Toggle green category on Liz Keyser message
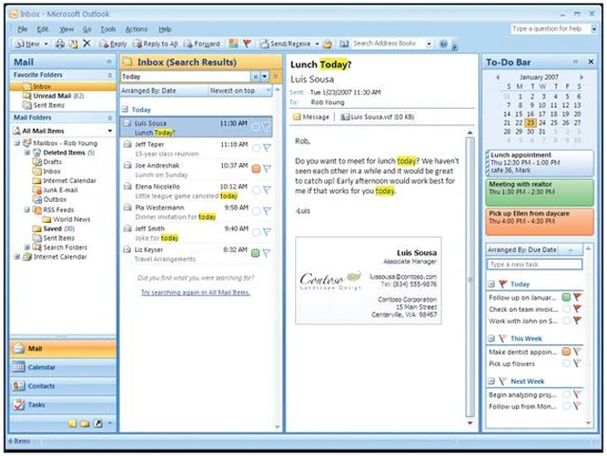This screenshot has height=456, width=607. pyautogui.click(x=255, y=253)
